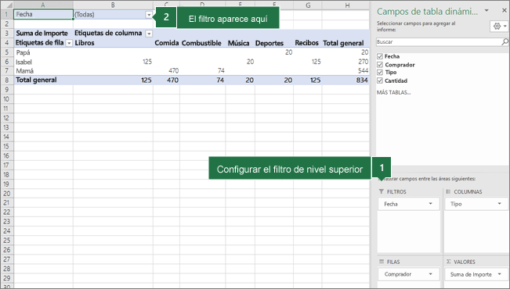This screenshot has width=510, height=289.
Task: Click the COLUMNAS area heading
Action: click(x=464, y=191)
